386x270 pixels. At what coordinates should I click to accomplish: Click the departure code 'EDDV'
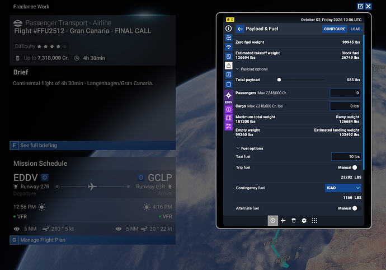click(x=25, y=177)
